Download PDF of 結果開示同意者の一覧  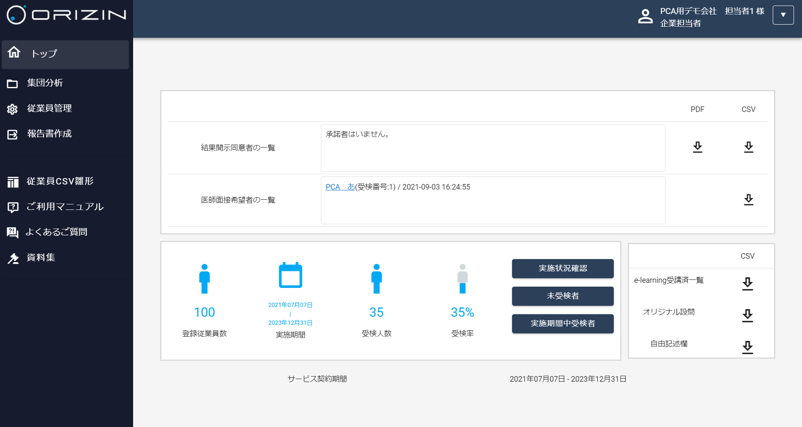697,147
